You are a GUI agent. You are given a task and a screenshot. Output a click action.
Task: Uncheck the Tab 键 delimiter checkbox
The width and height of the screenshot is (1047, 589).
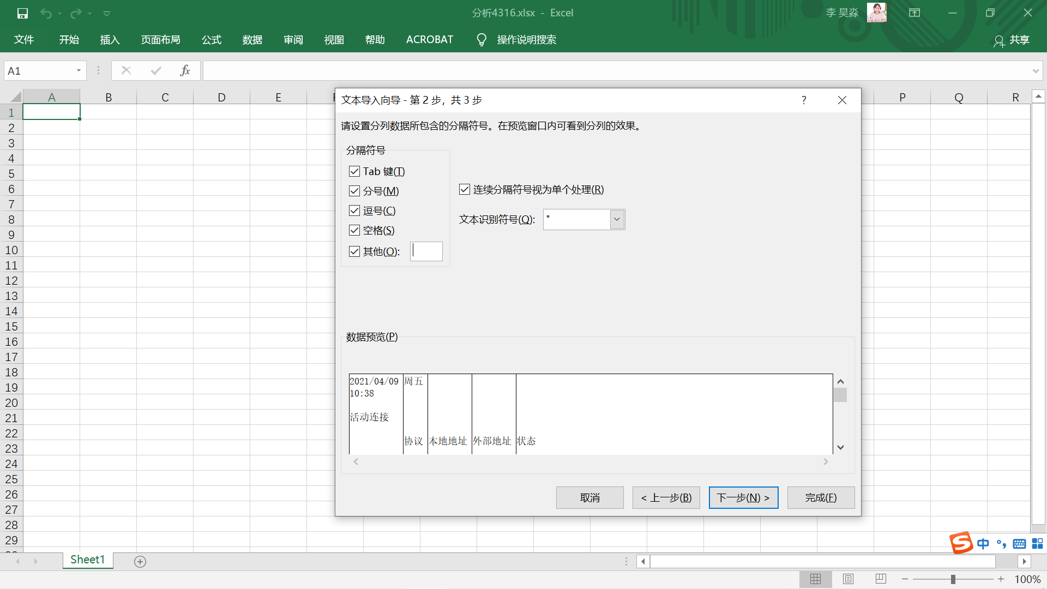point(354,171)
